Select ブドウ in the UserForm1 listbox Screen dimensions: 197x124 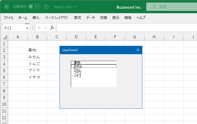94,73
